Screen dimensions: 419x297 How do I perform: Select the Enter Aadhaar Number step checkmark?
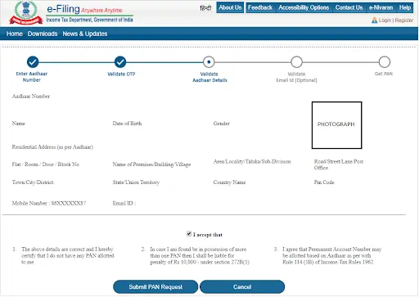click(x=33, y=62)
